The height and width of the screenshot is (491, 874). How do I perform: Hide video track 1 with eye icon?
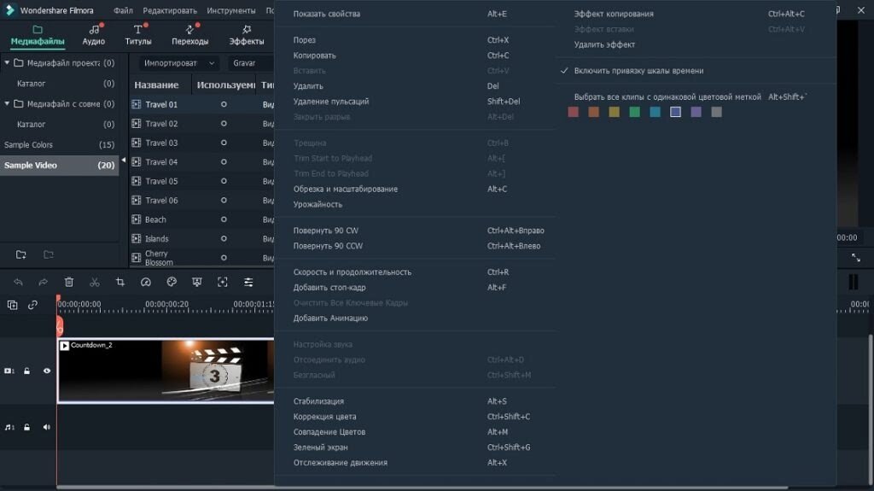pyautogui.click(x=47, y=371)
